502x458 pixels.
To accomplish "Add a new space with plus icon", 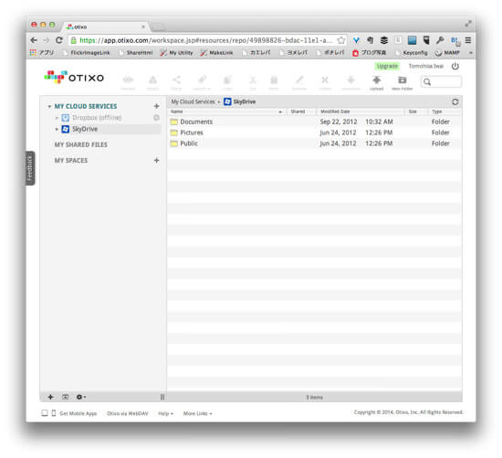I will (x=156, y=160).
